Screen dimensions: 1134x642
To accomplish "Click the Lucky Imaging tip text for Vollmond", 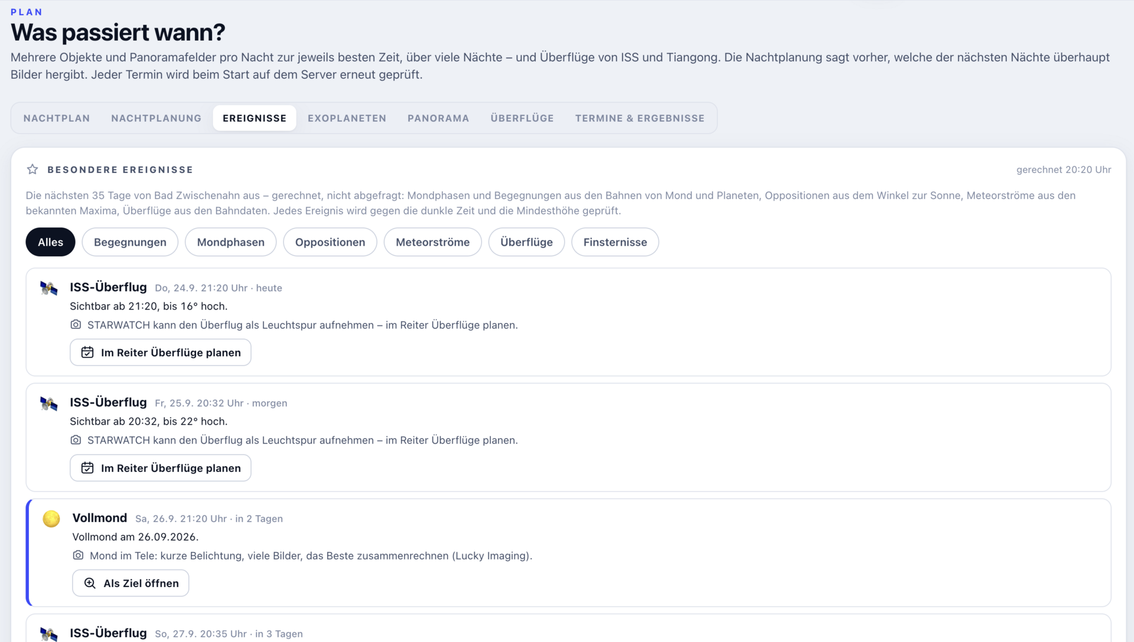I will (x=311, y=556).
